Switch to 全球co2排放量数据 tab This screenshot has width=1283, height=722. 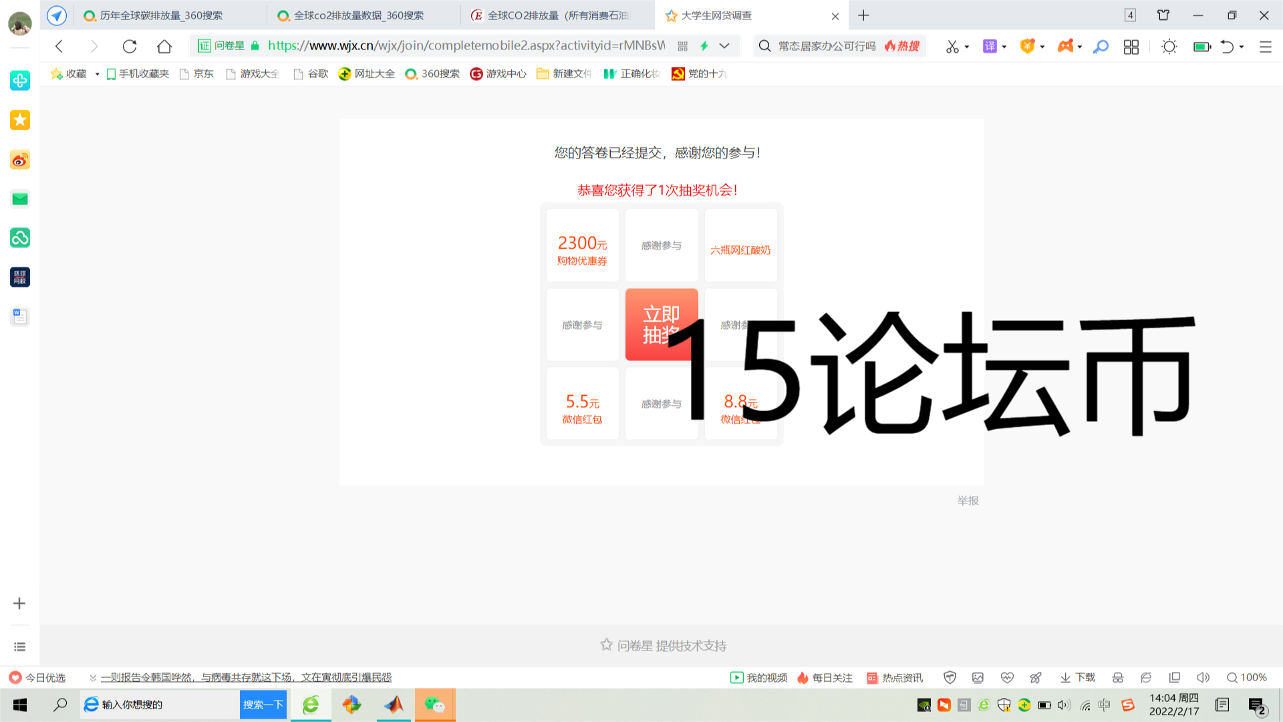tap(358, 15)
